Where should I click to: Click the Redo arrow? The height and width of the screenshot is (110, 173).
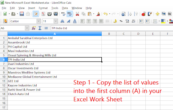(x=114, y=14)
